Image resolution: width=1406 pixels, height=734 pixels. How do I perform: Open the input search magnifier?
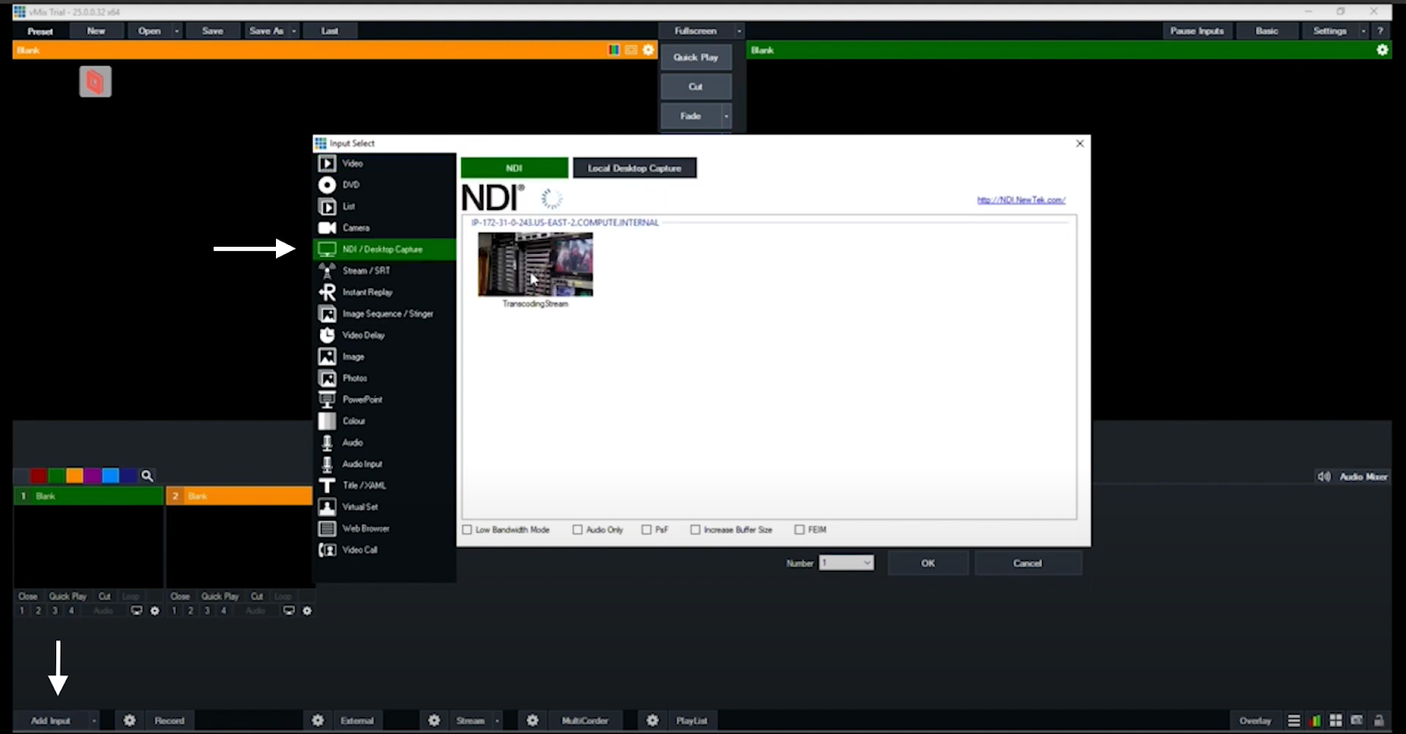(148, 476)
